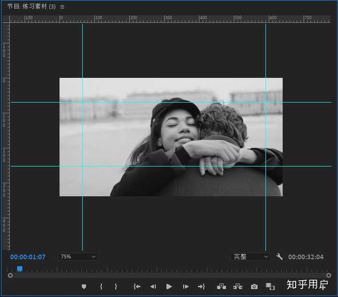This screenshot has height=297, width=338.
Task: Click the Mark In bracket button
Action: tap(101, 287)
